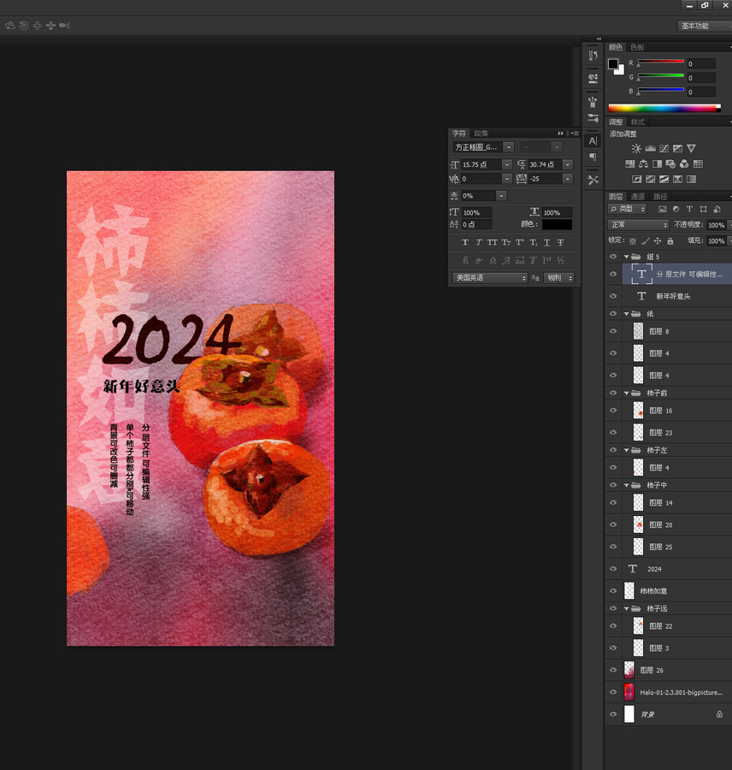Click the layer opacity value field
732x770 pixels.
[x=716, y=225]
